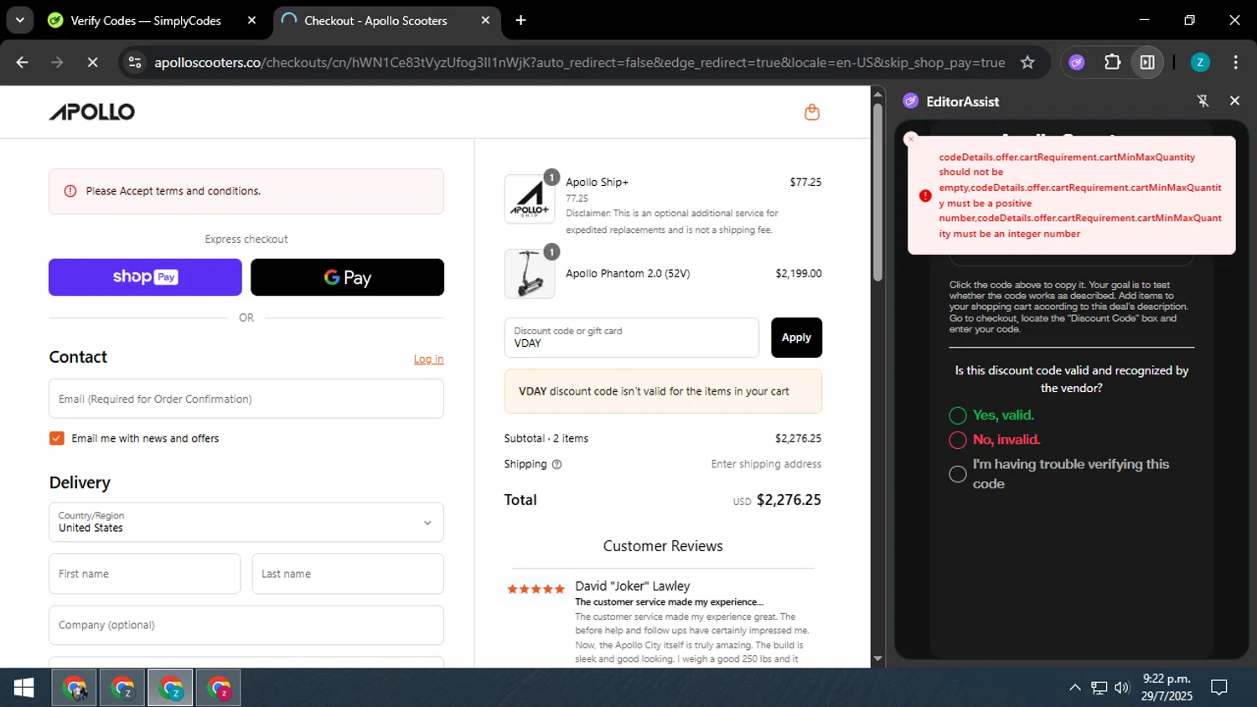Open the tab search dropdown arrow
This screenshot has height=707, width=1257.
[19, 20]
